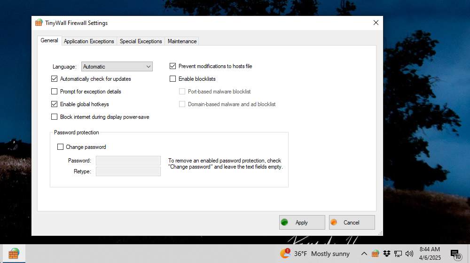Click the Password input field

point(128,161)
